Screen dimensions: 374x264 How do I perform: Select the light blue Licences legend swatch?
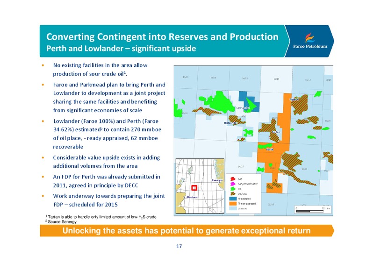232,208
